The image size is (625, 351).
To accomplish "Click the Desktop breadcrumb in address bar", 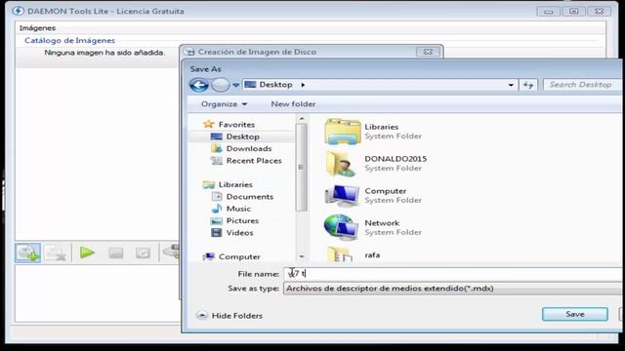I will click(275, 85).
